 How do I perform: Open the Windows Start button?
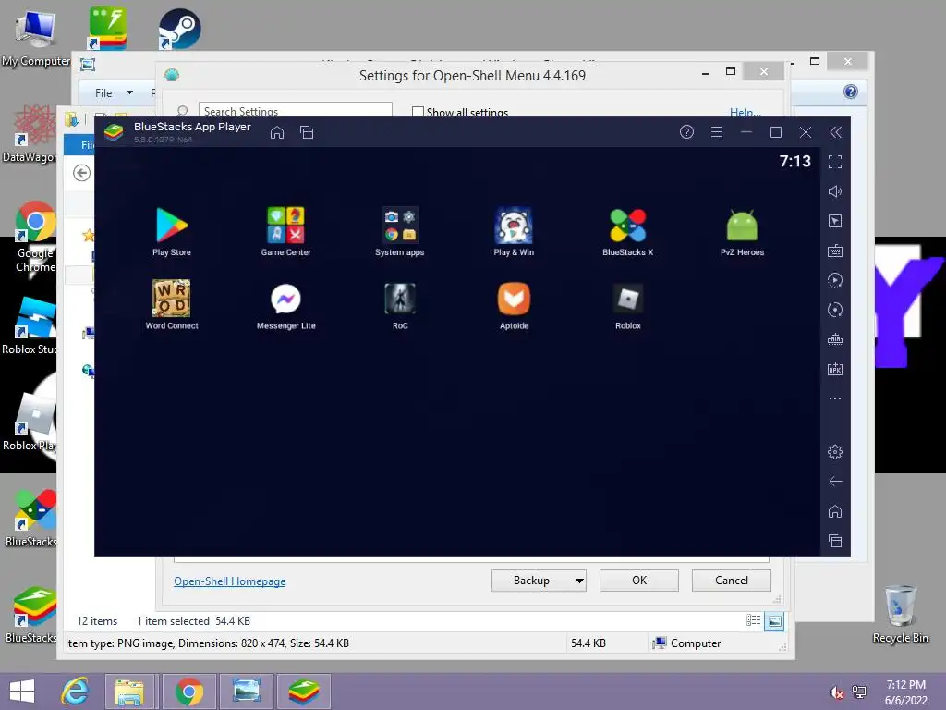pyautogui.click(x=22, y=692)
